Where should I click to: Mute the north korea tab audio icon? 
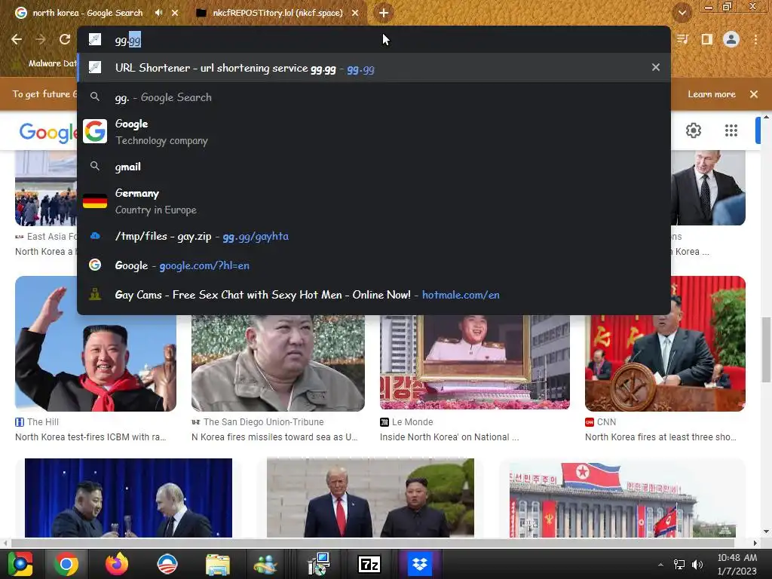click(158, 13)
